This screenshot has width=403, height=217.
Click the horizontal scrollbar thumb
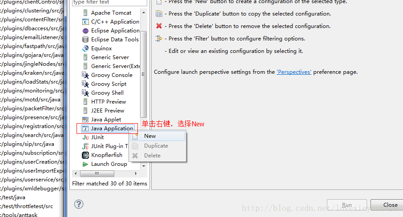[x=97, y=173]
